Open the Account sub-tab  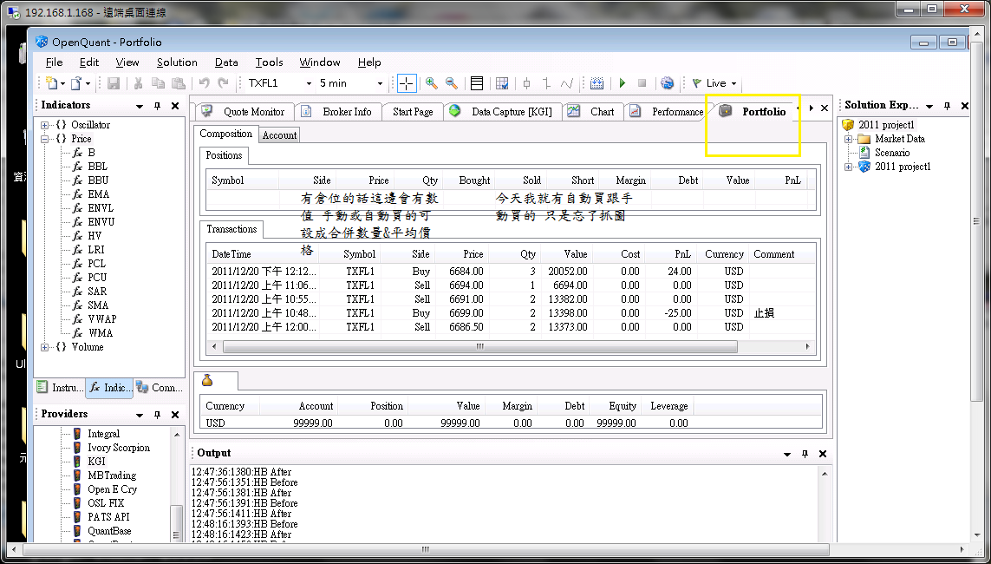pos(279,135)
